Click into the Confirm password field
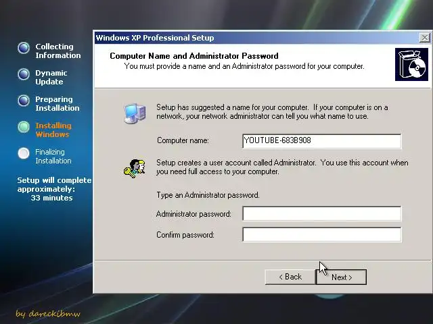 coord(322,234)
